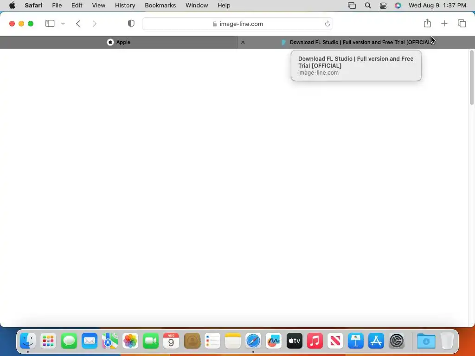Viewport: 475px width, 356px height.
Task: Open FaceTime from the Dock
Action: coord(151,341)
